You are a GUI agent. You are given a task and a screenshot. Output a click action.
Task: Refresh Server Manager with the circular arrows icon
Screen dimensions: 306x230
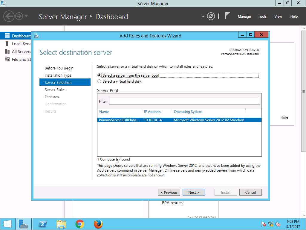click(x=211, y=16)
